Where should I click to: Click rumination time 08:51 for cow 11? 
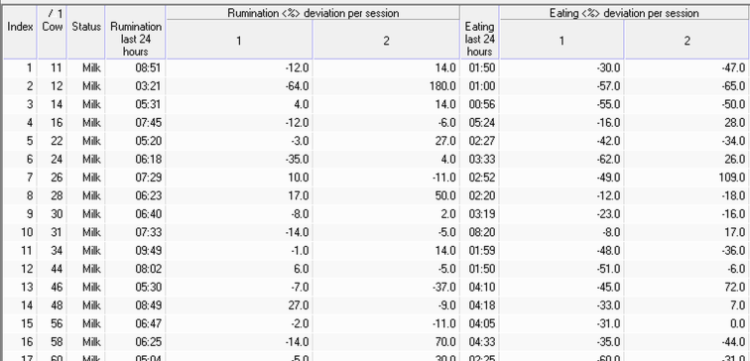tap(135, 67)
